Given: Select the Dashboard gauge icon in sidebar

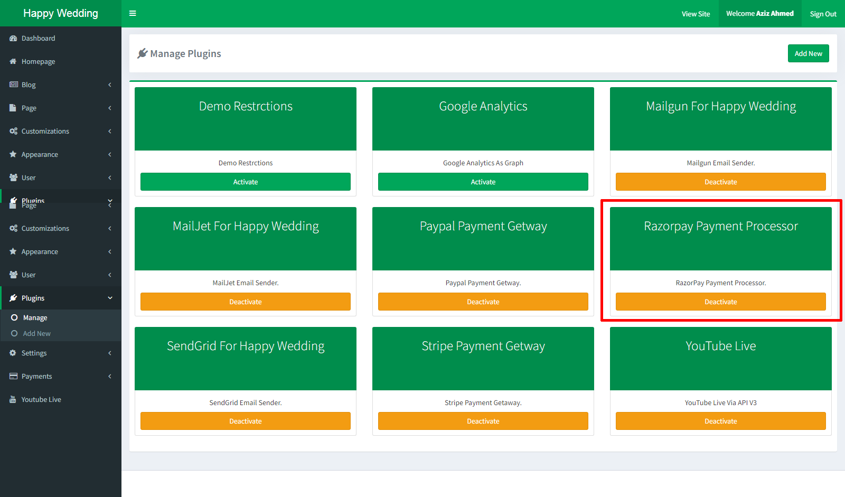Looking at the screenshot, I should [13, 38].
